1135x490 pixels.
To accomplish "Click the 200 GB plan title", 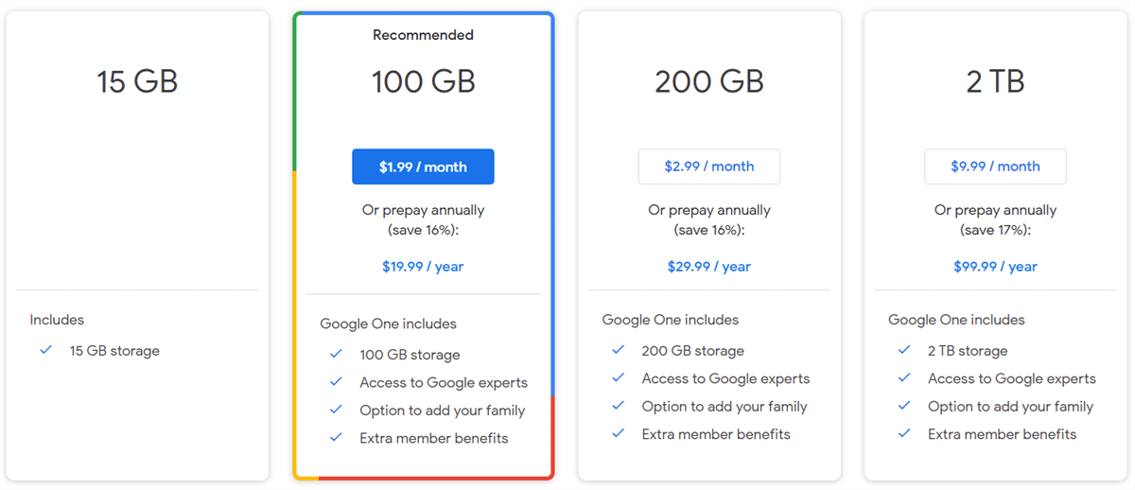I will [x=708, y=81].
